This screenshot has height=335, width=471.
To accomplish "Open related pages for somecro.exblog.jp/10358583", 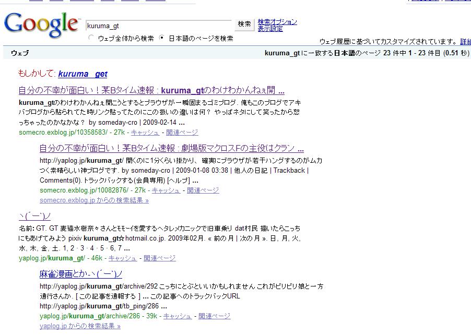I will point(182,133).
